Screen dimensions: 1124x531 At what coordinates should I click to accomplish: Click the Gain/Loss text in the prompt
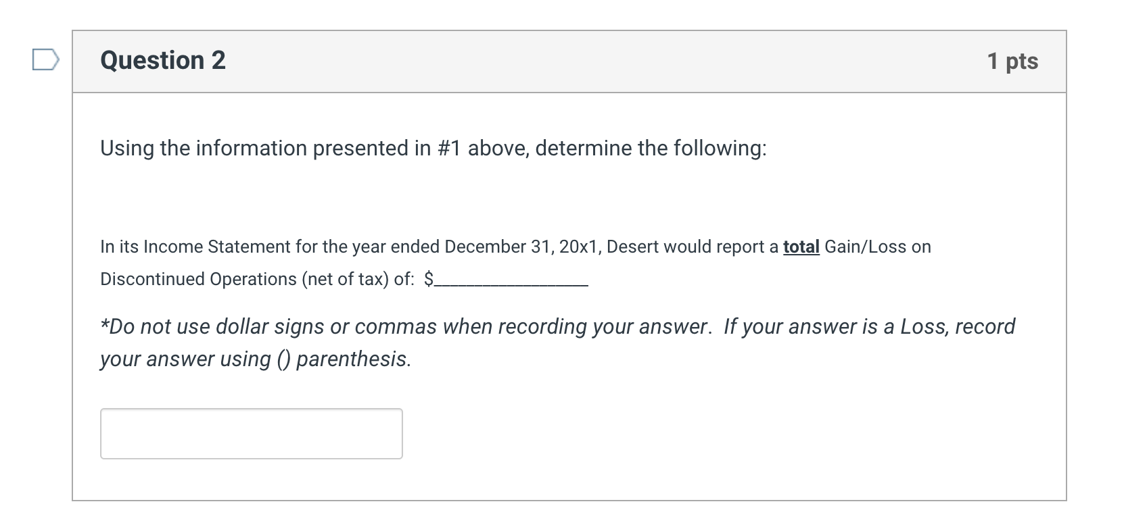click(x=866, y=247)
